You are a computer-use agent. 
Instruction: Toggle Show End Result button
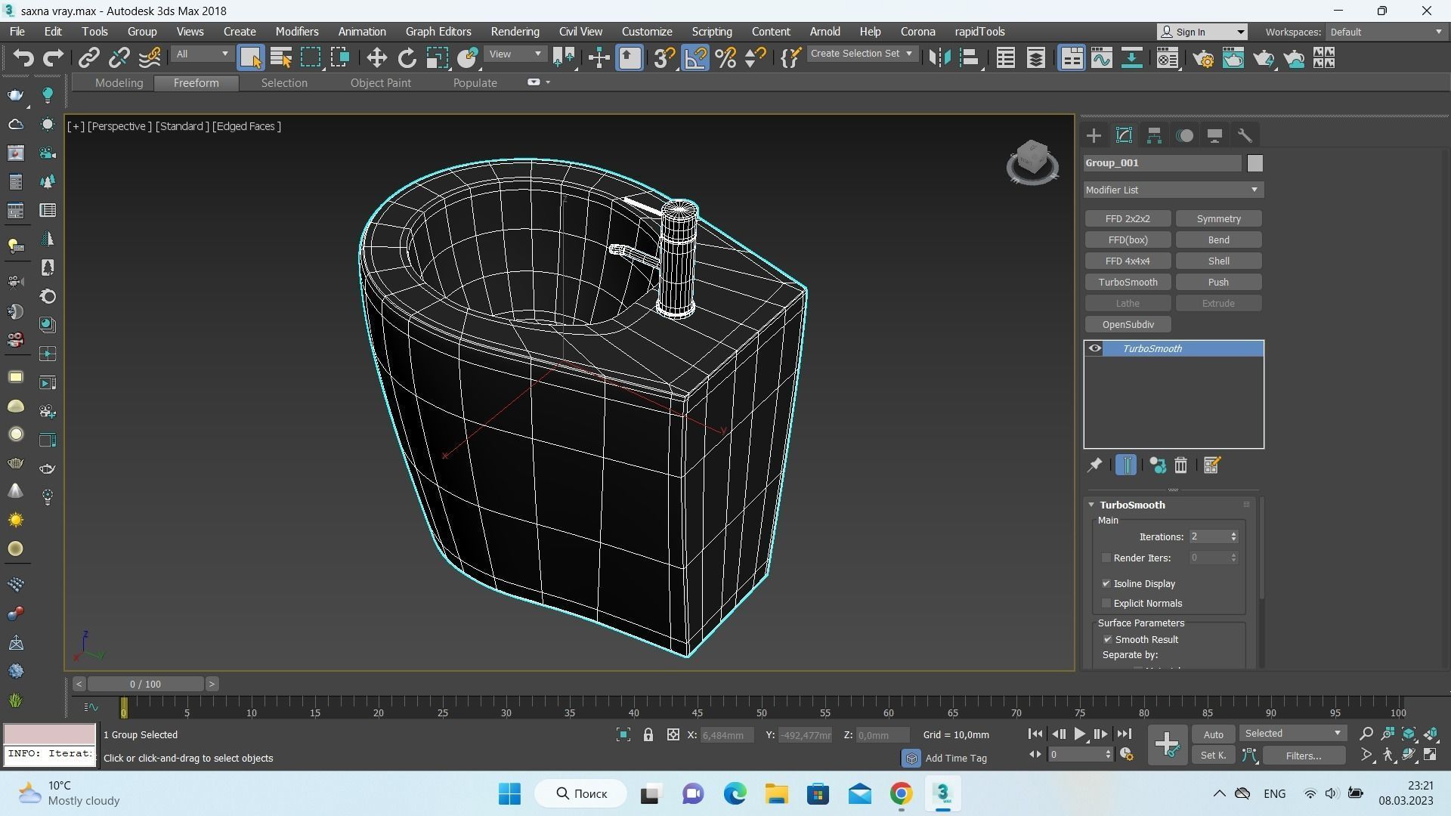tap(1125, 465)
